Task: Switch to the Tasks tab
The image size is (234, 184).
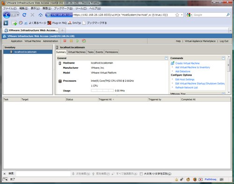Action: 90,52
